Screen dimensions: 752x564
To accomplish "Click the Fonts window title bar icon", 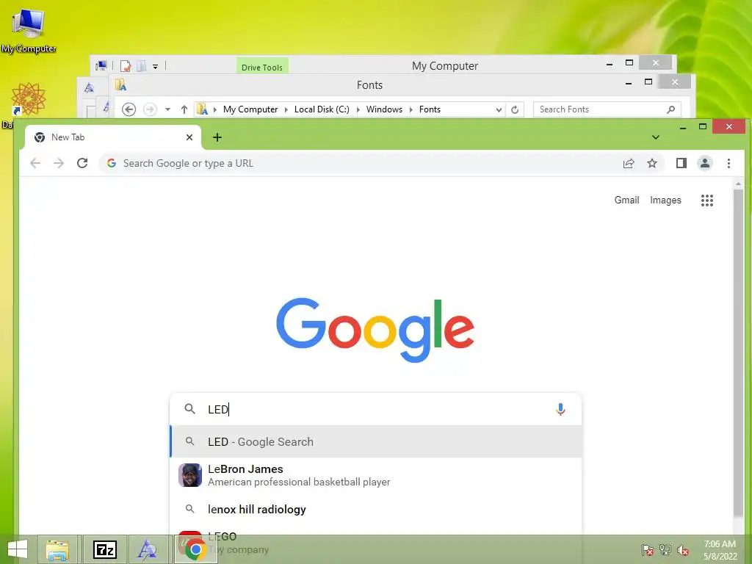I will pyautogui.click(x=120, y=85).
